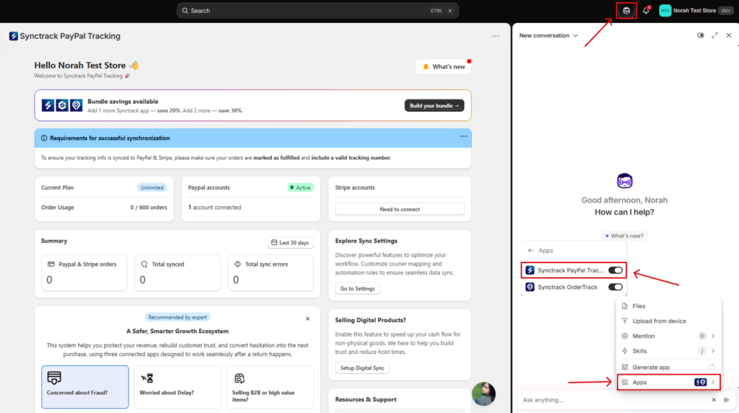
Task: Click the What's new button with bell
Action: click(444, 67)
